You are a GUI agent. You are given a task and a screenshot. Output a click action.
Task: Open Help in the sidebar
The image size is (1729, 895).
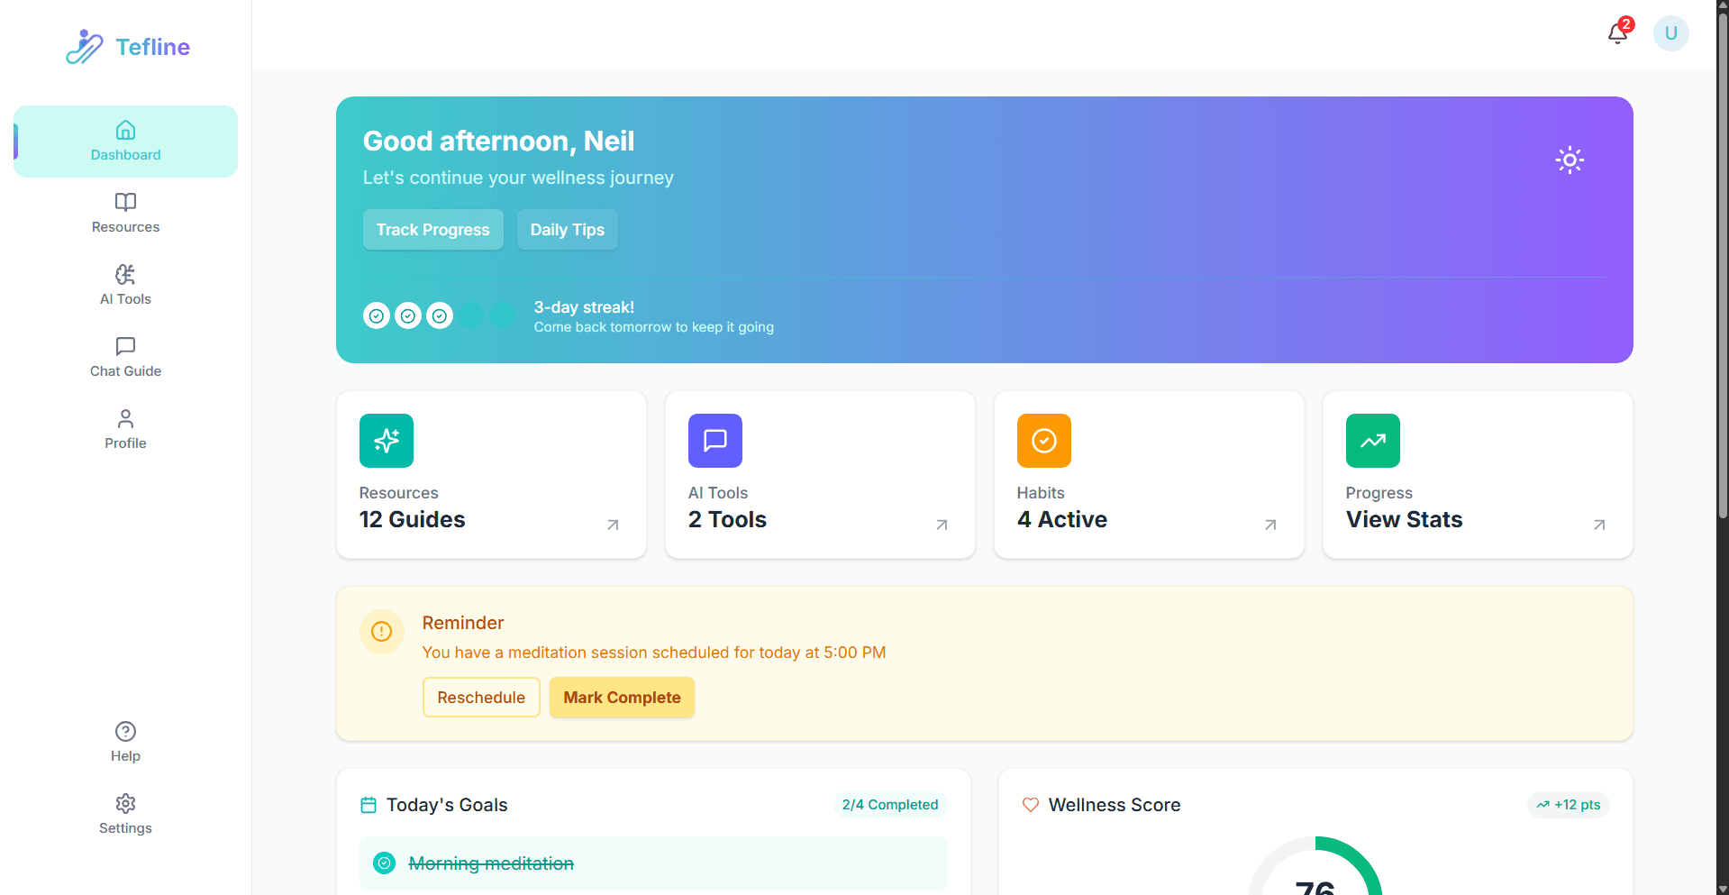pyautogui.click(x=125, y=743)
